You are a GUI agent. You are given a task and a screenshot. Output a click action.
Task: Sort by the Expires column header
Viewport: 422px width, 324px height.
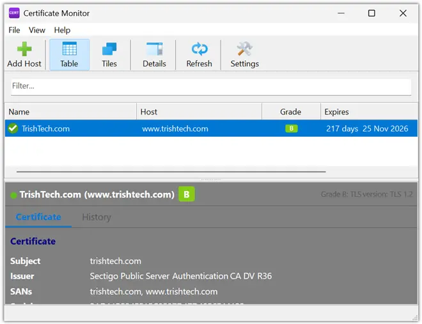(370, 112)
